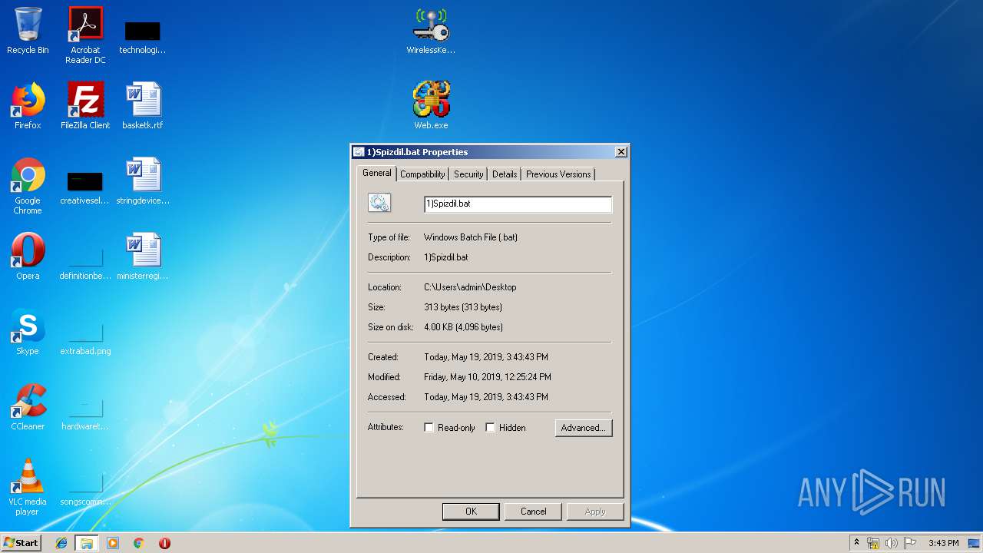The image size is (983, 553).
Task: Open the Firefox shortcut
Action: (28, 105)
